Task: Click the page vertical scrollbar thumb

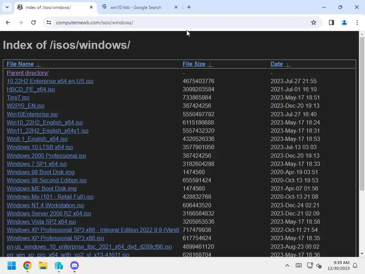Action: pyautogui.click(x=362, y=114)
